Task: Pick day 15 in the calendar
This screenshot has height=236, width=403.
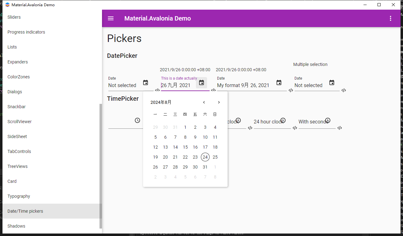Action: point(185,147)
